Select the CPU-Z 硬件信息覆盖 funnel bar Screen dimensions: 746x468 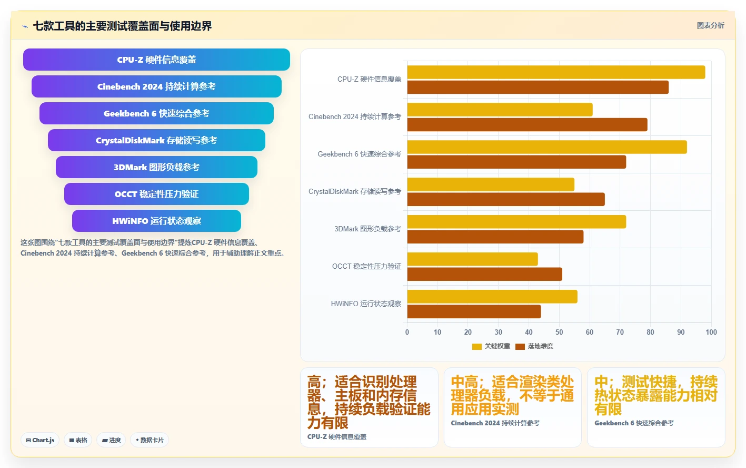[156, 60]
